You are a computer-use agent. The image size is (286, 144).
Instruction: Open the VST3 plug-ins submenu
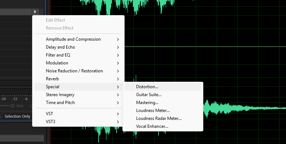pos(51,122)
